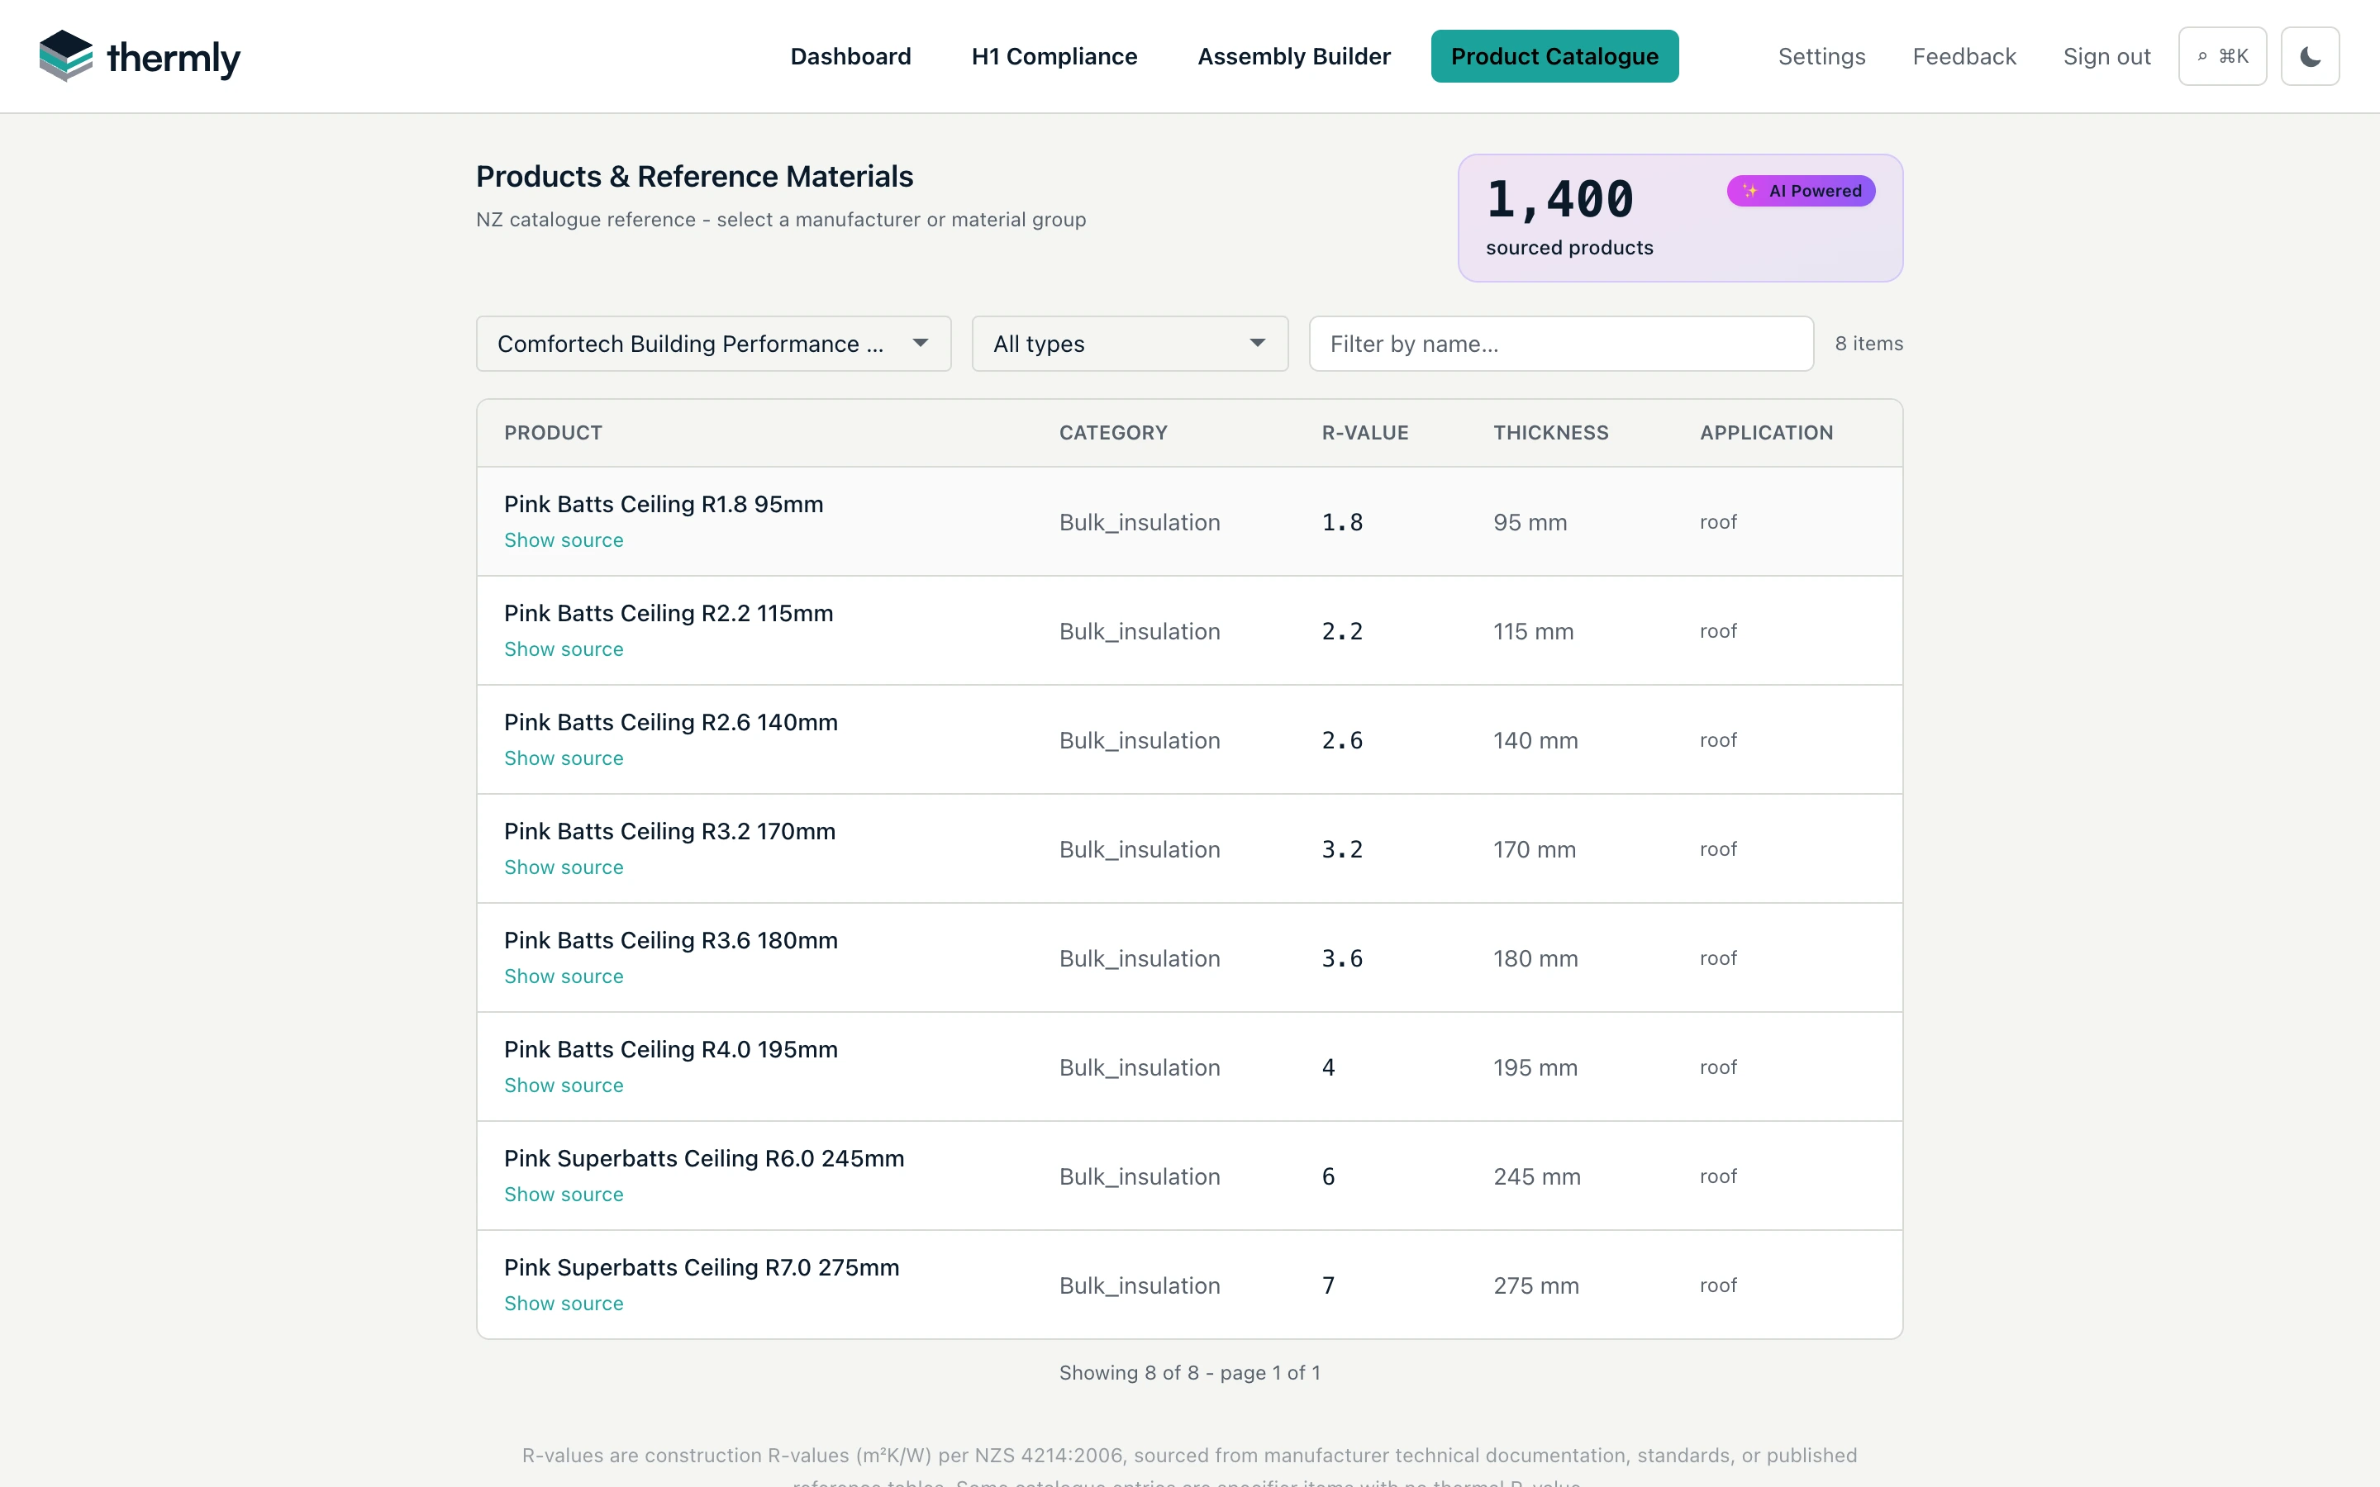
Task: Expand the All types dropdown
Action: (1129, 343)
